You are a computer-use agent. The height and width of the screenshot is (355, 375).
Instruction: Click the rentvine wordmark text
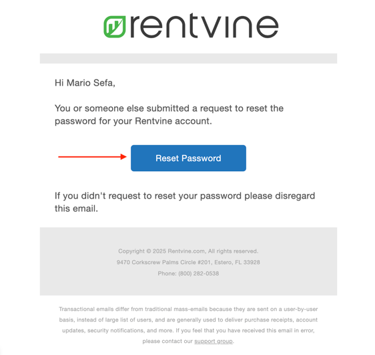pyautogui.click(x=204, y=26)
